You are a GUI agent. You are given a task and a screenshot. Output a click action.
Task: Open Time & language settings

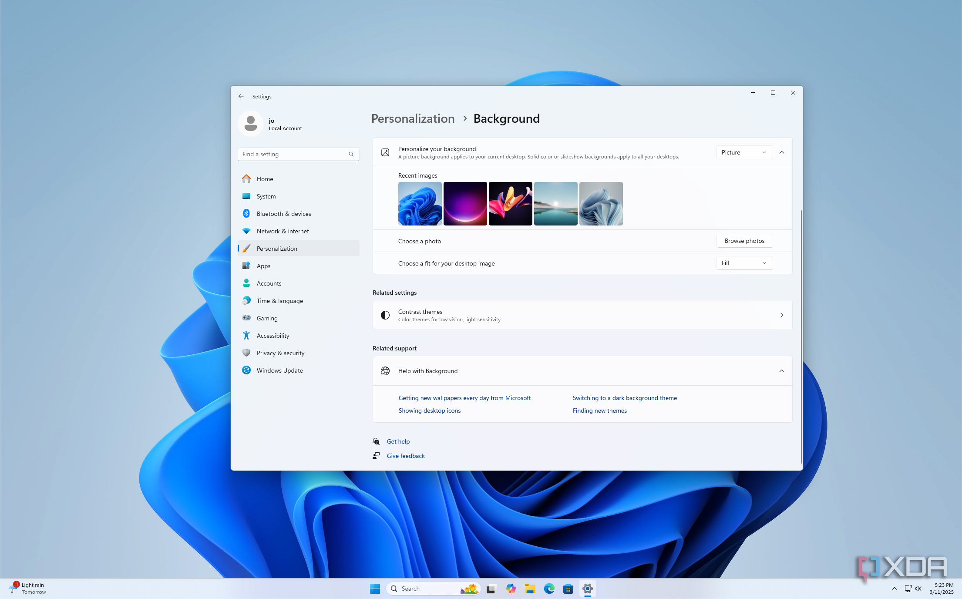coord(299,301)
